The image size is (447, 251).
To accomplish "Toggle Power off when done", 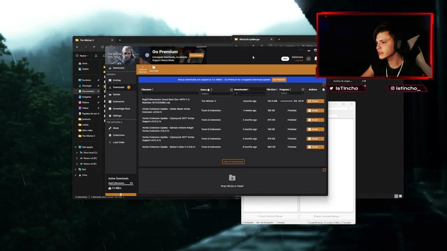I will point(142,69).
